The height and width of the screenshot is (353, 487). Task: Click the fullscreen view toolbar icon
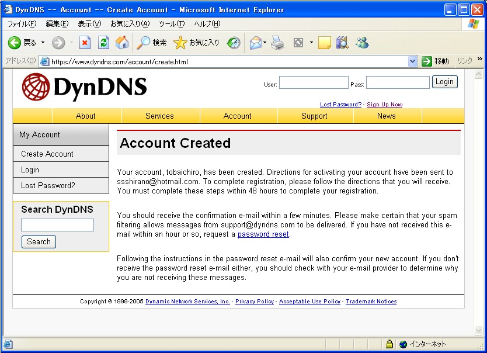tap(298, 43)
